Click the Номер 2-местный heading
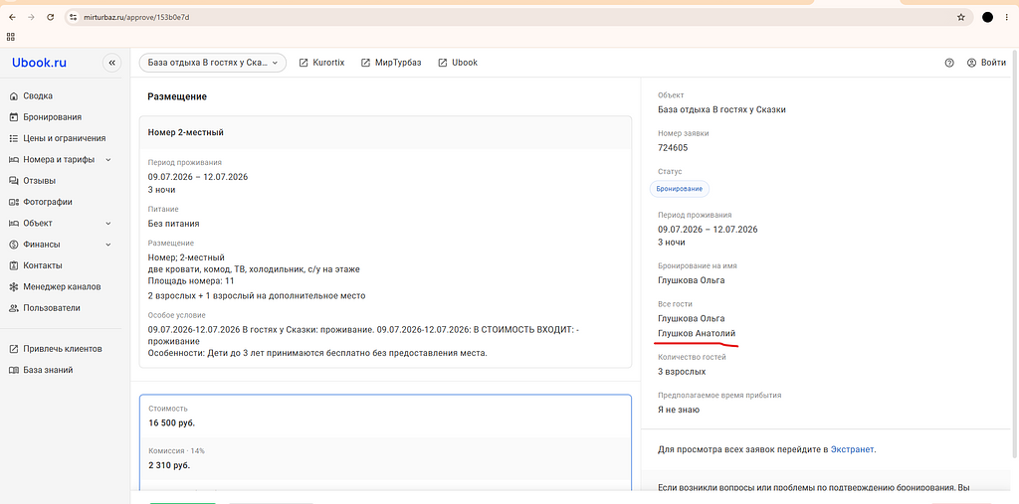The height and width of the screenshot is (504, 1019). point(186,132)
